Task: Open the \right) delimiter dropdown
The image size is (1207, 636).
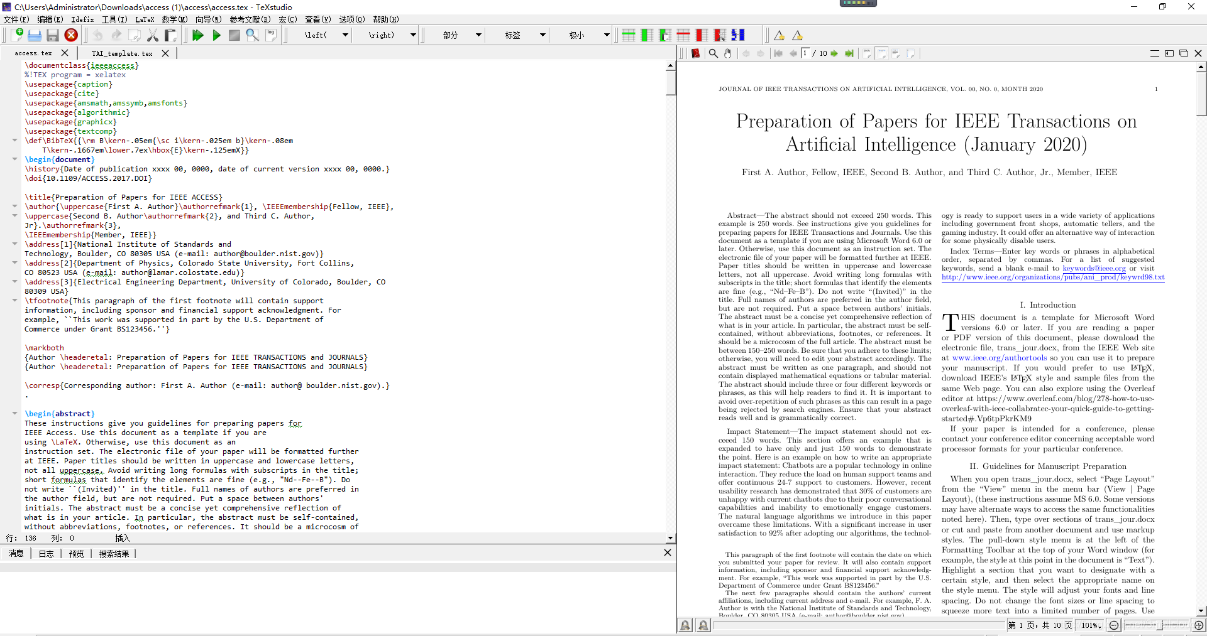Action: [413, 35]
